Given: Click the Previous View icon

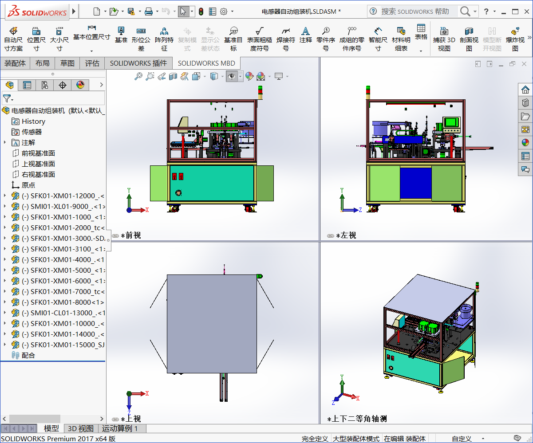Looking at the screenshot, I should 162,76.
